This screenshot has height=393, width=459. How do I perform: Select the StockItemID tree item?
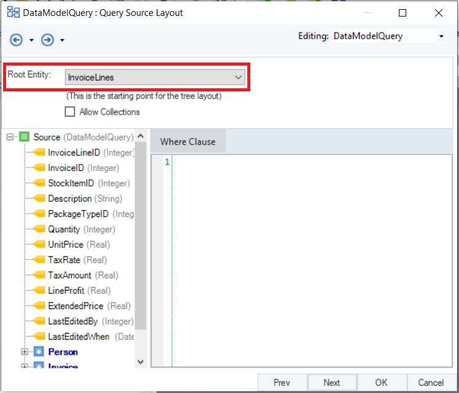point(89,183)
